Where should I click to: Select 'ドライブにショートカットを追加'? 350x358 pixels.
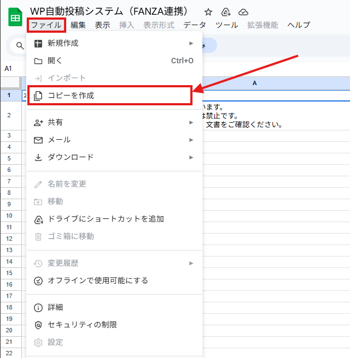106,219
